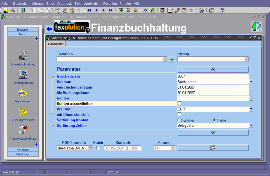Select Nummer radio for Sortierung Konten
Screen dimensions: 270x176
(x=179, y=120)
